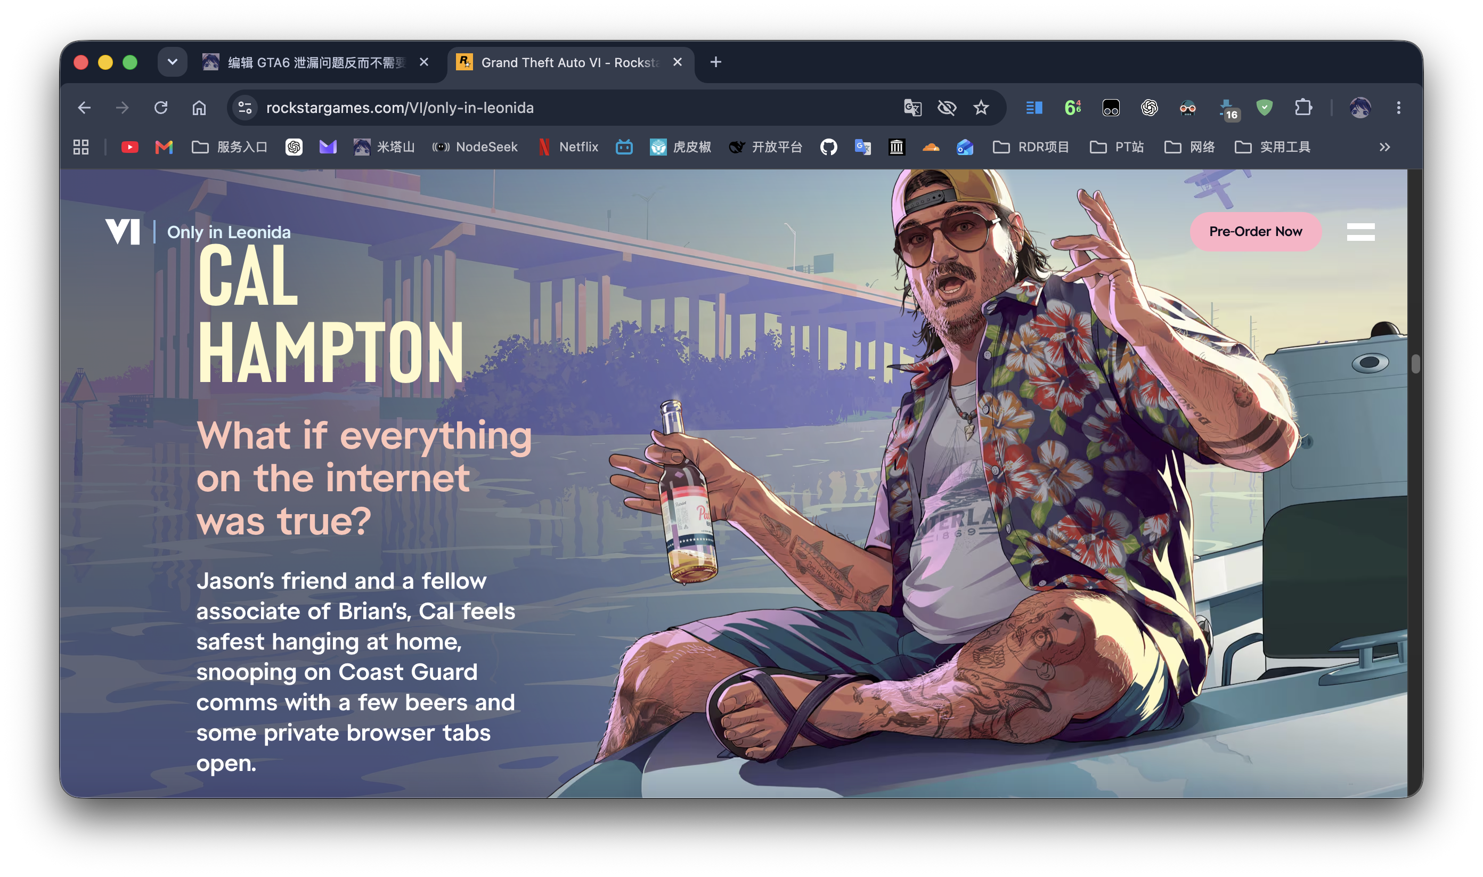Open the 米塔山 bookmark
1483x877 pixels.
[384, 147]
